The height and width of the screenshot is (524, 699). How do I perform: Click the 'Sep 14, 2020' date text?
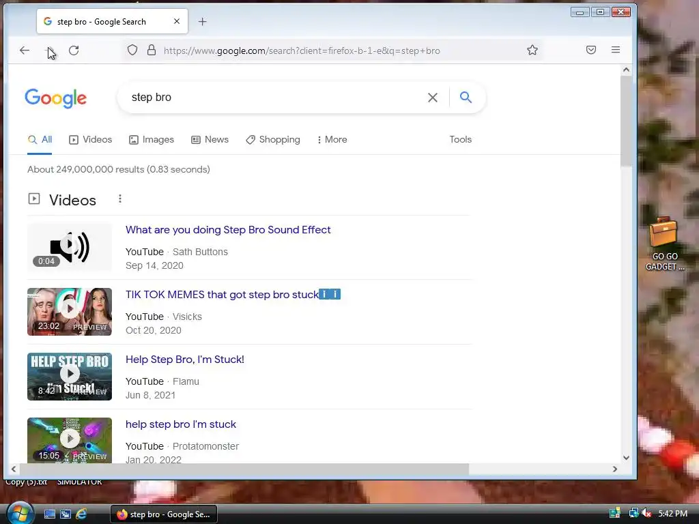tap(154, 265)
